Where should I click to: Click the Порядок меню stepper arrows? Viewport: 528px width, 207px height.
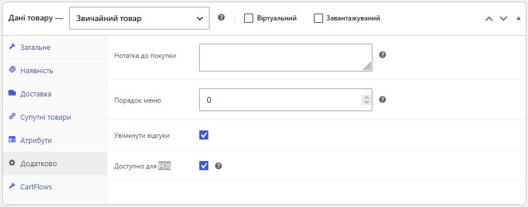click(366, 100)
